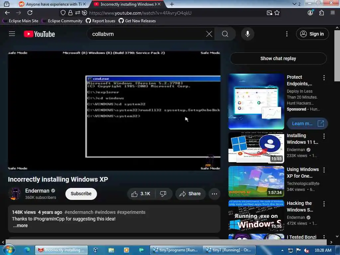Screen dimensions: 340x255
Task: Expand description with ...more
Action: (x=20, y=225)
